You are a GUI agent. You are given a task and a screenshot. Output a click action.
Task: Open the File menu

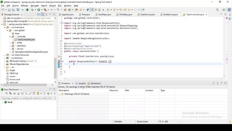(x=3, y=6)
